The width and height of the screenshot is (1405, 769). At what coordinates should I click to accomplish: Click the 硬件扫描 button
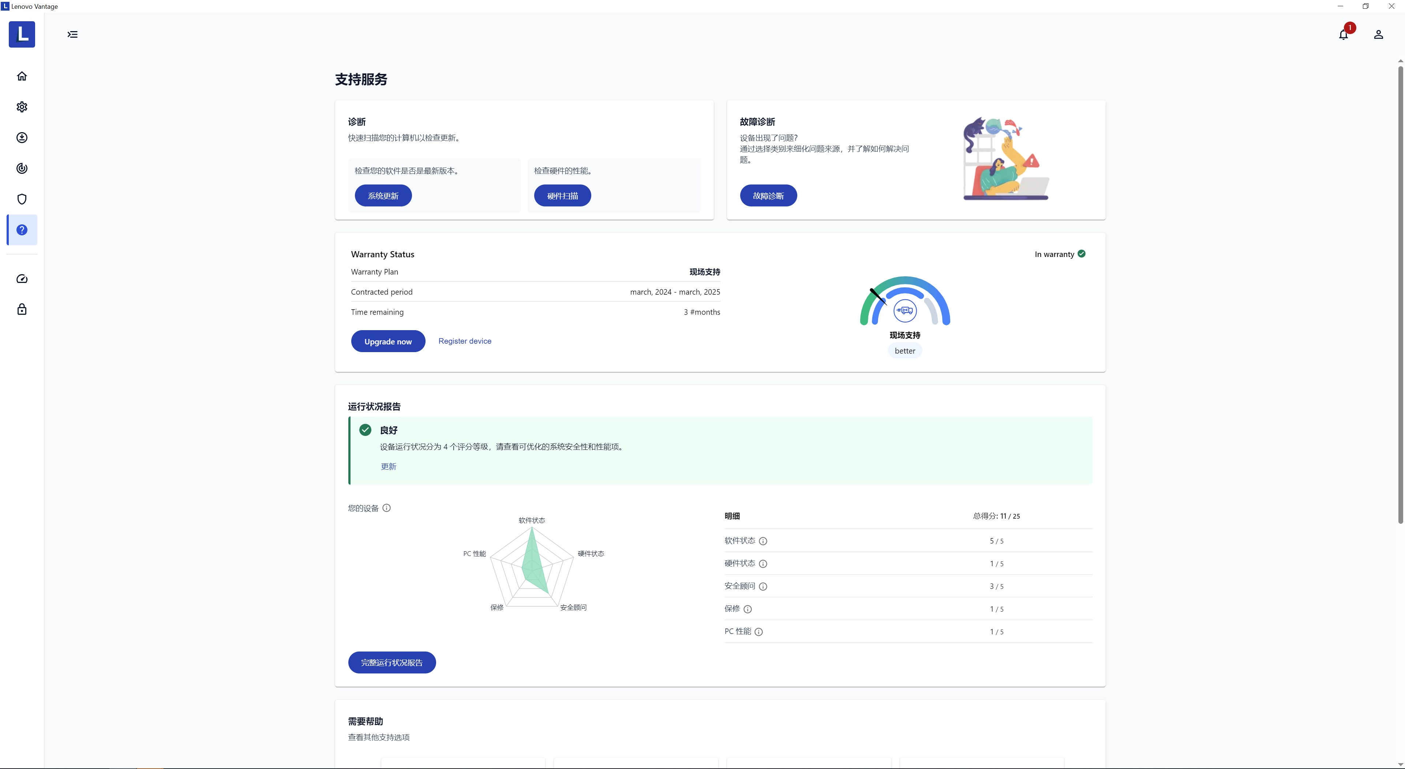pos(562,196)
